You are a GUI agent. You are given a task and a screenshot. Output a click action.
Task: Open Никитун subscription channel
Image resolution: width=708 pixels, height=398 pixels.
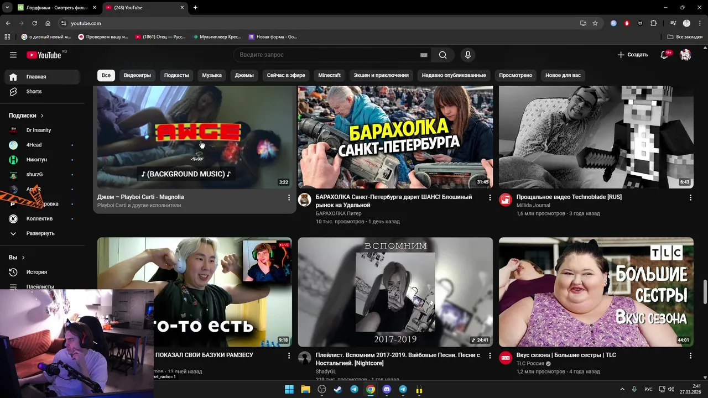pos(42,160)
